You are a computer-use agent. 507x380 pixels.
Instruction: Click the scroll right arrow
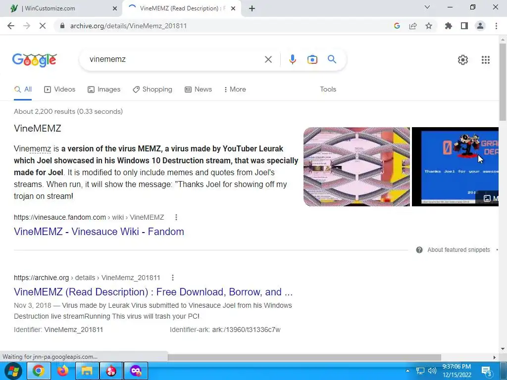[x=495, y=357]
